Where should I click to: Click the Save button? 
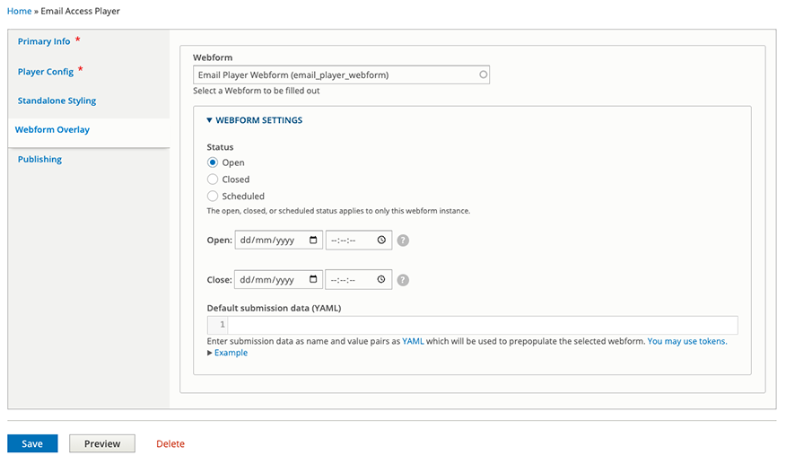point(32,443)
